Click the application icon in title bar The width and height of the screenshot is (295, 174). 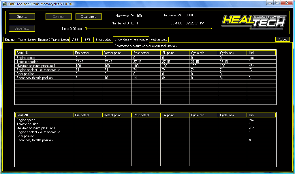[x=5, y=4]
